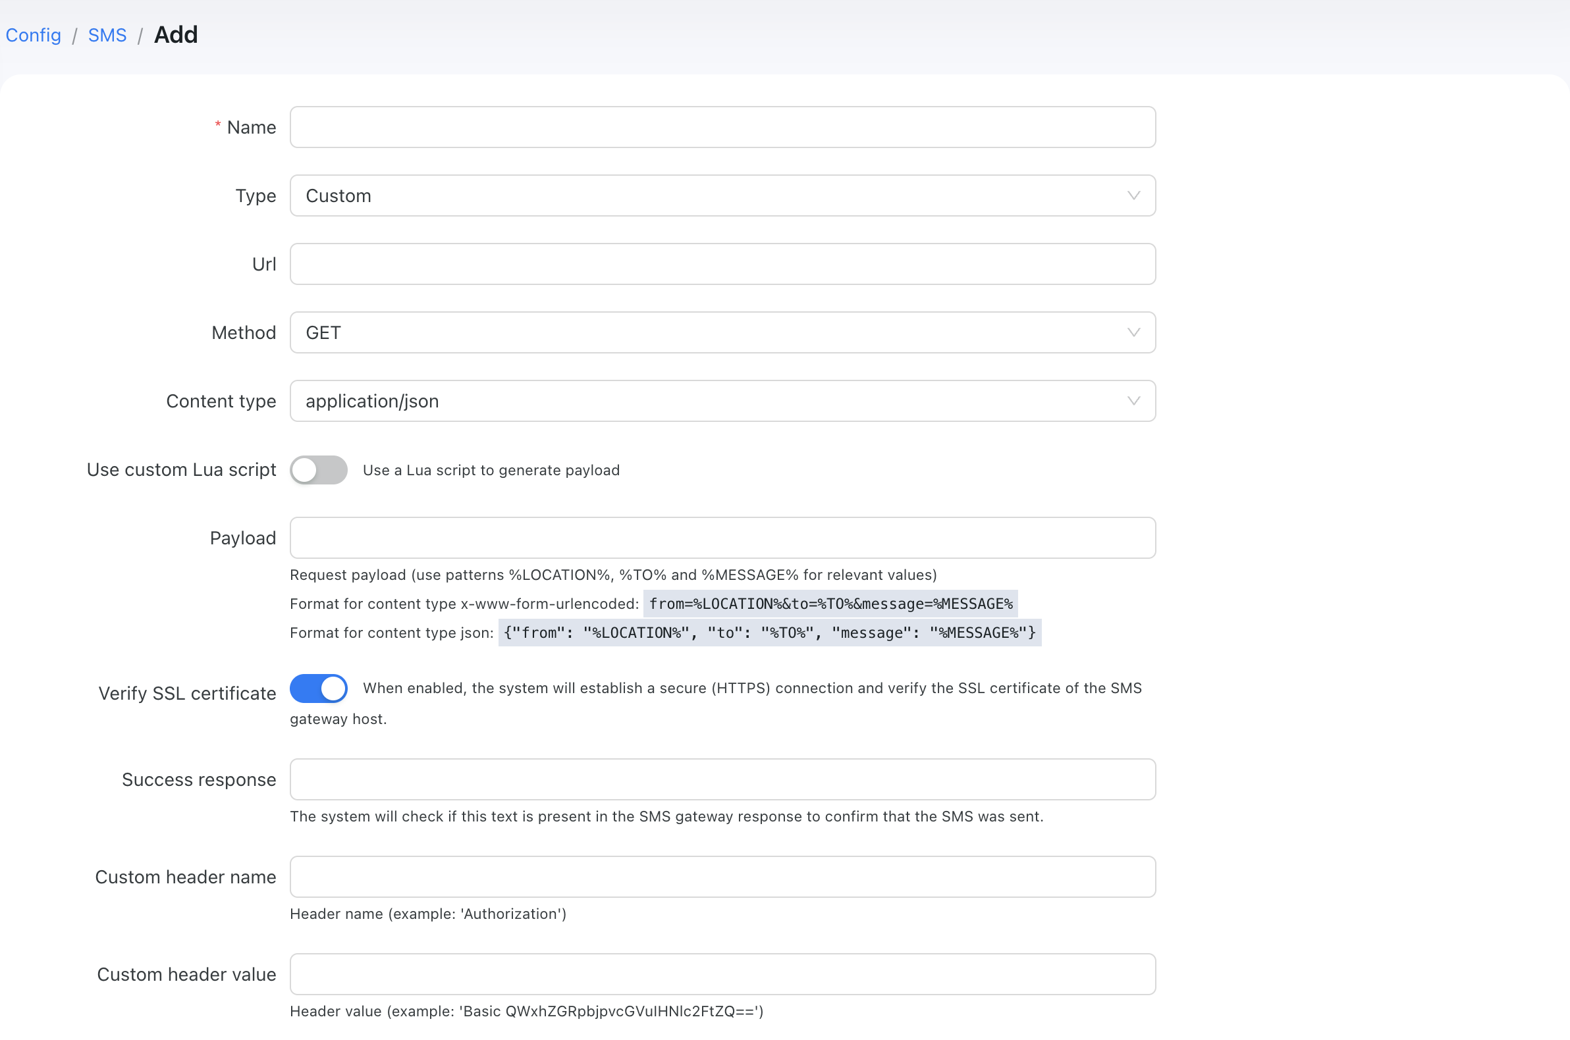The width and height of the screenshot is (1570, 1040).
Task: Click the chevron arrow of the Method dropdown
Action: click(x=1133, y=332)
